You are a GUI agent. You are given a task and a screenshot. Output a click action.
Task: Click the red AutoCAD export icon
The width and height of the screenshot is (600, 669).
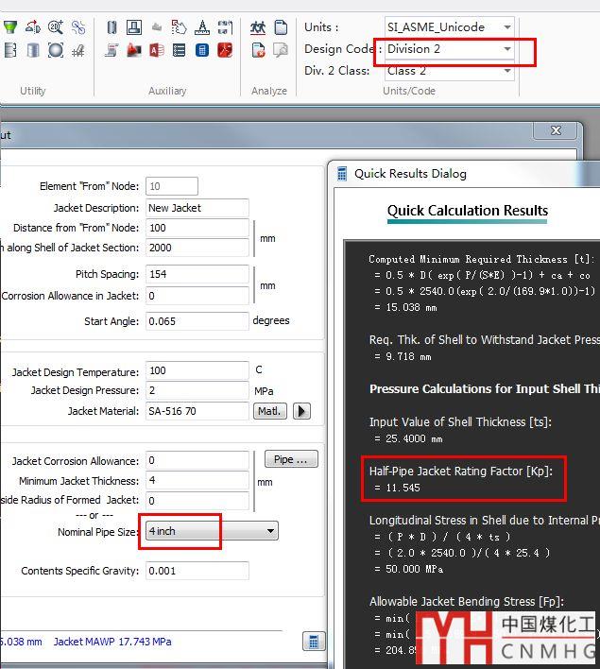click(x=134, y=50)
